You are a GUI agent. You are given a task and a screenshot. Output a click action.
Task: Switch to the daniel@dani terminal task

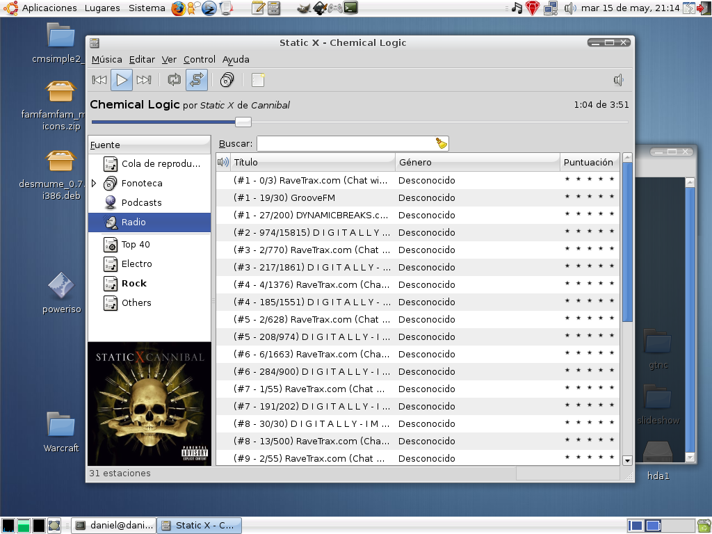pyautogui.click(x=115, y=526)
